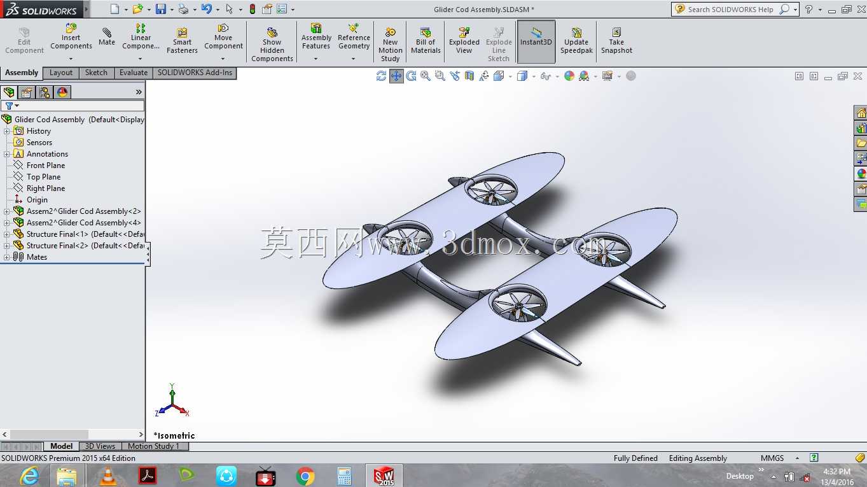
Task: Switch to the Sketch tab
Action: [x=96, y=73]
